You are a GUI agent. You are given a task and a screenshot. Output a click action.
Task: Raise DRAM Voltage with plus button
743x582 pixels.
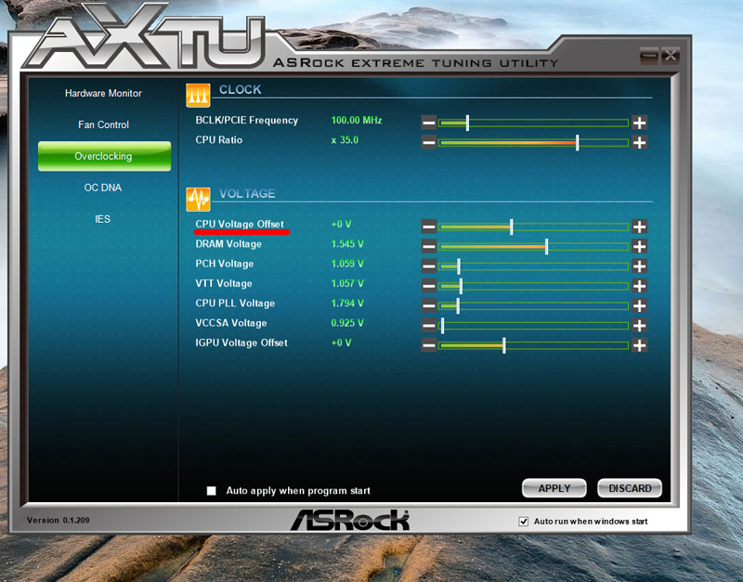click(639, 246)
